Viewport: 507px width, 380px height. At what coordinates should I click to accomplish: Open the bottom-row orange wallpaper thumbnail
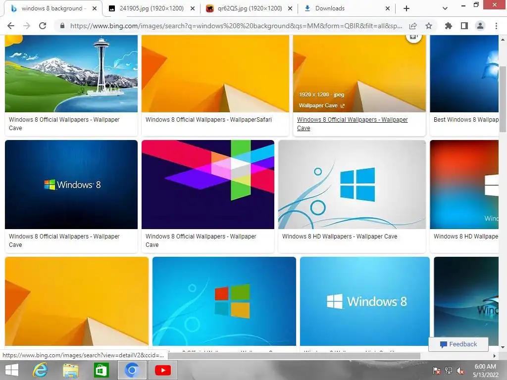click(x=77, y=301)
